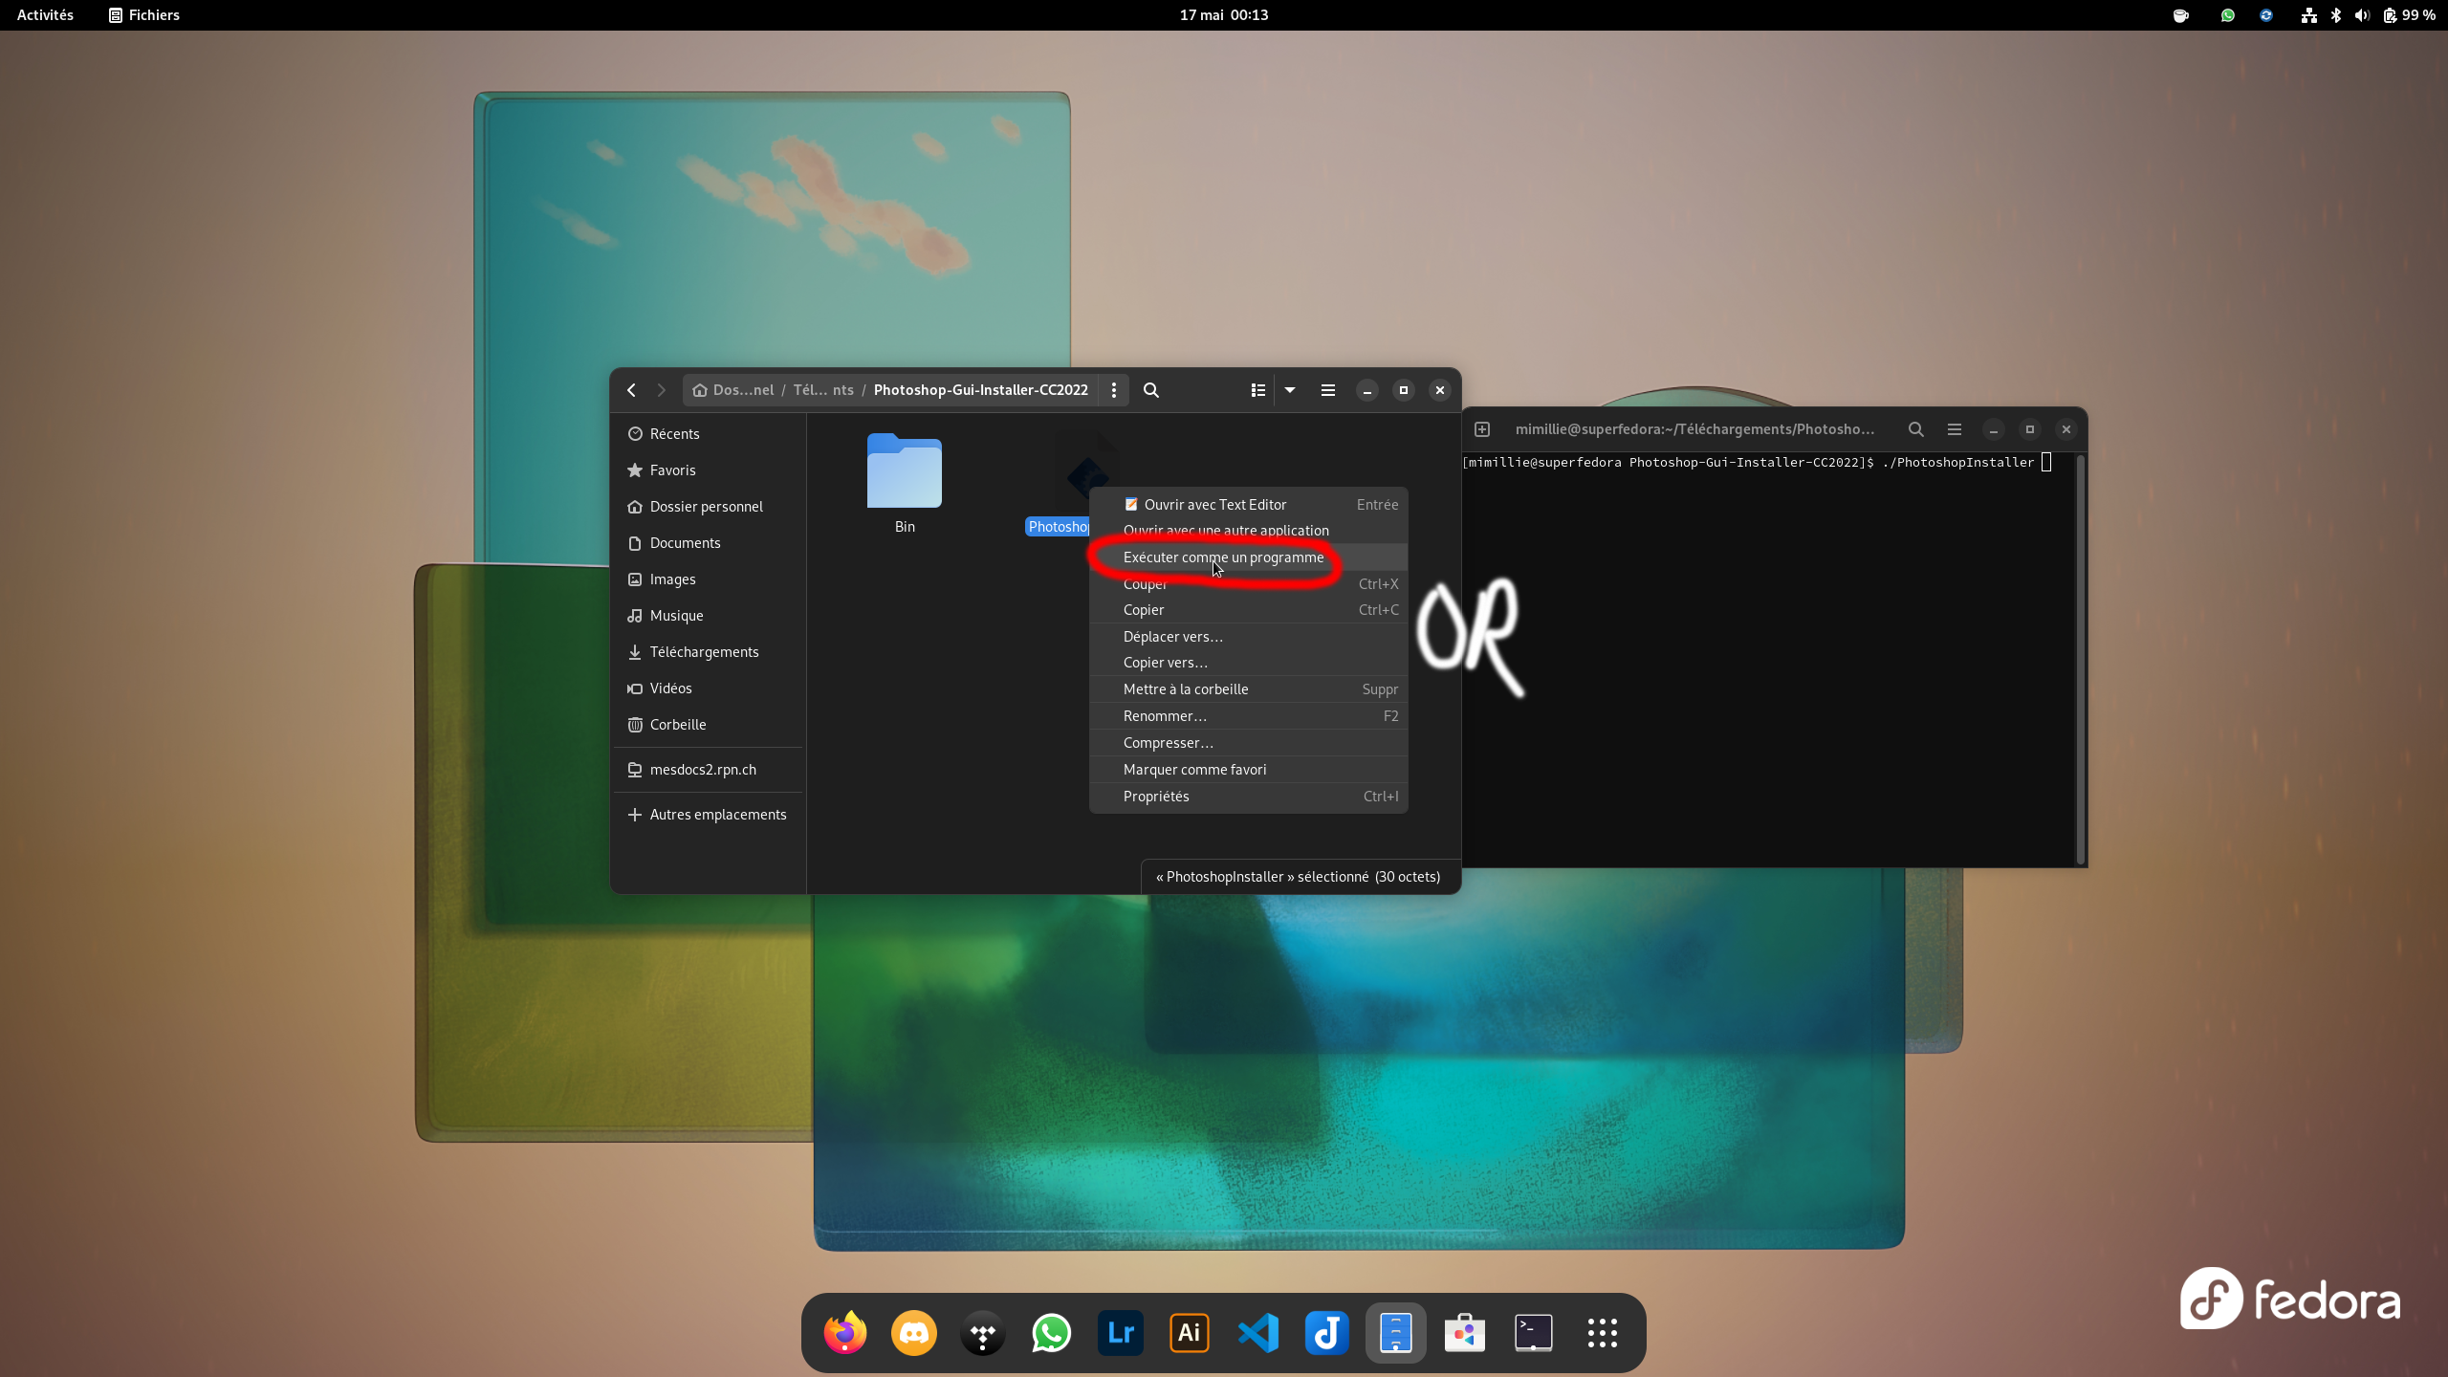Open Vidéos in sidebar
This screenshot has width=2448, height=1377.
709,688
